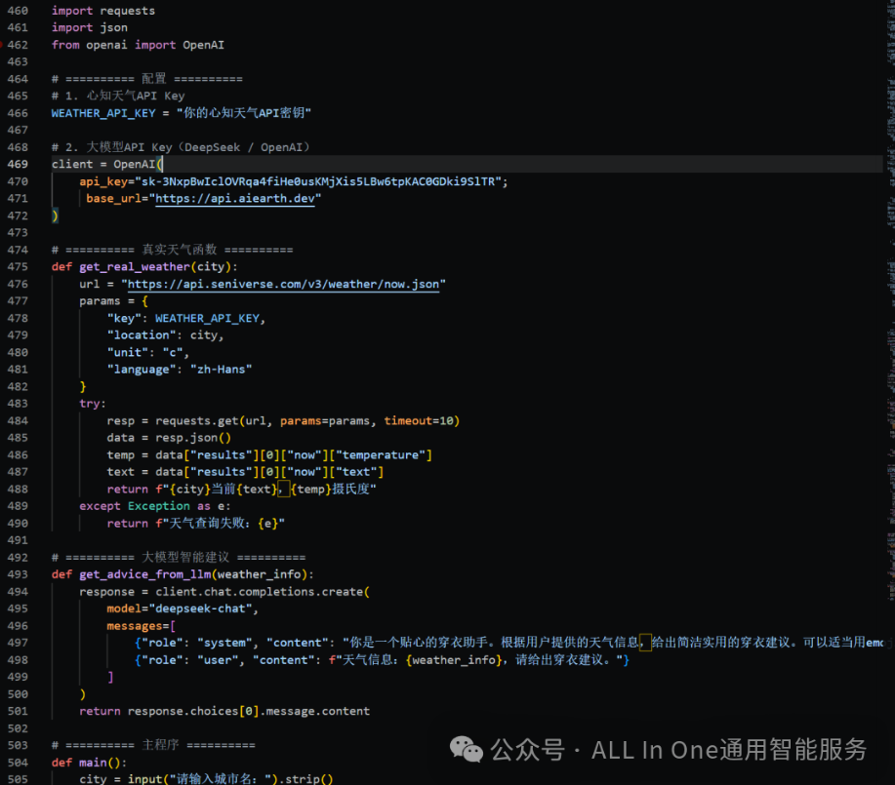The width and height of the screenshot is (895, 785).
Task: Click 'client = OpenAI(' on line 469
Action: [107, 164]
